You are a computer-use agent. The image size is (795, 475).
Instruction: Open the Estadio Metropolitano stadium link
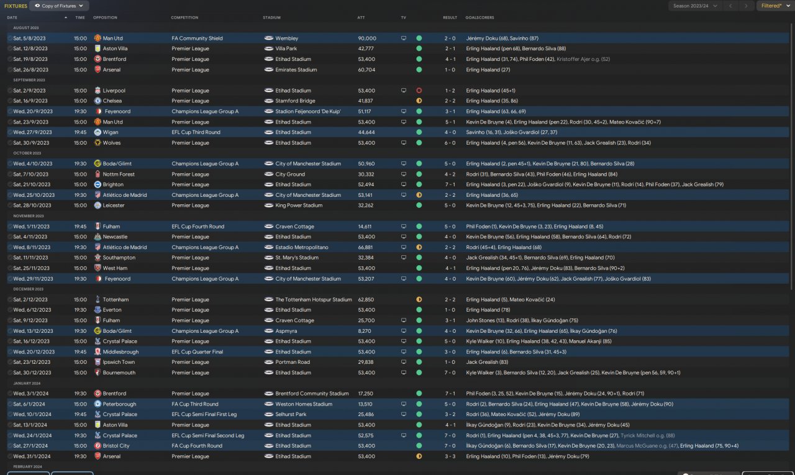click(x=301, y=247)
